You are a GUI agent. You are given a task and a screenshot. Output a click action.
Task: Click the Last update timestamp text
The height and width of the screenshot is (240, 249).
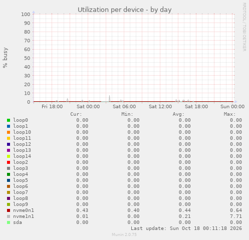[186, 228]
